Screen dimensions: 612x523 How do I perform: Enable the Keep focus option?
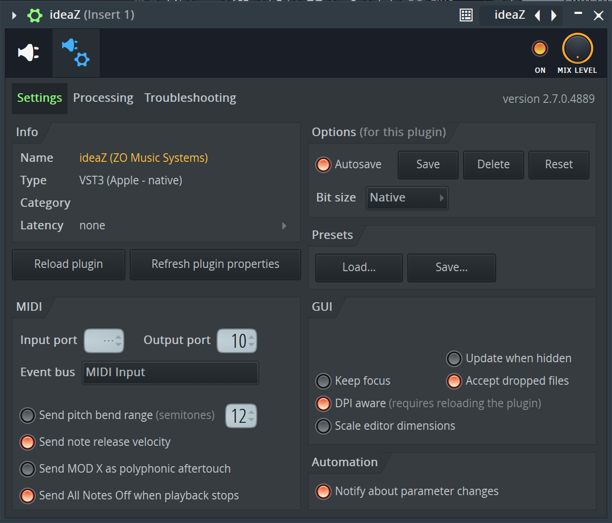[x=323, y=382]
